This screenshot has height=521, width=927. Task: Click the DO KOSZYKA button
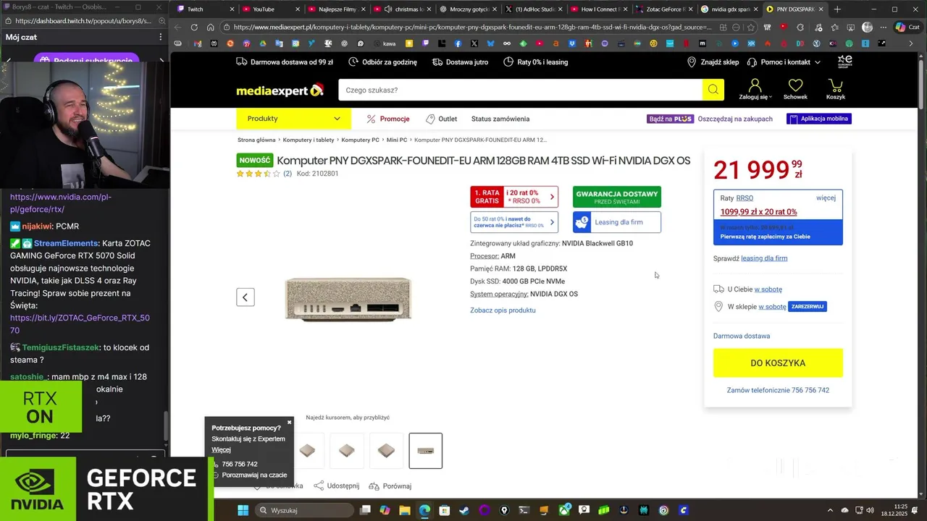coord(778,363)
